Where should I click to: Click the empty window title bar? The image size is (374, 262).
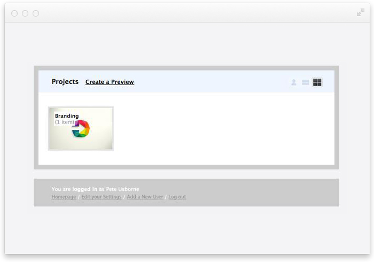coord(187,13)
